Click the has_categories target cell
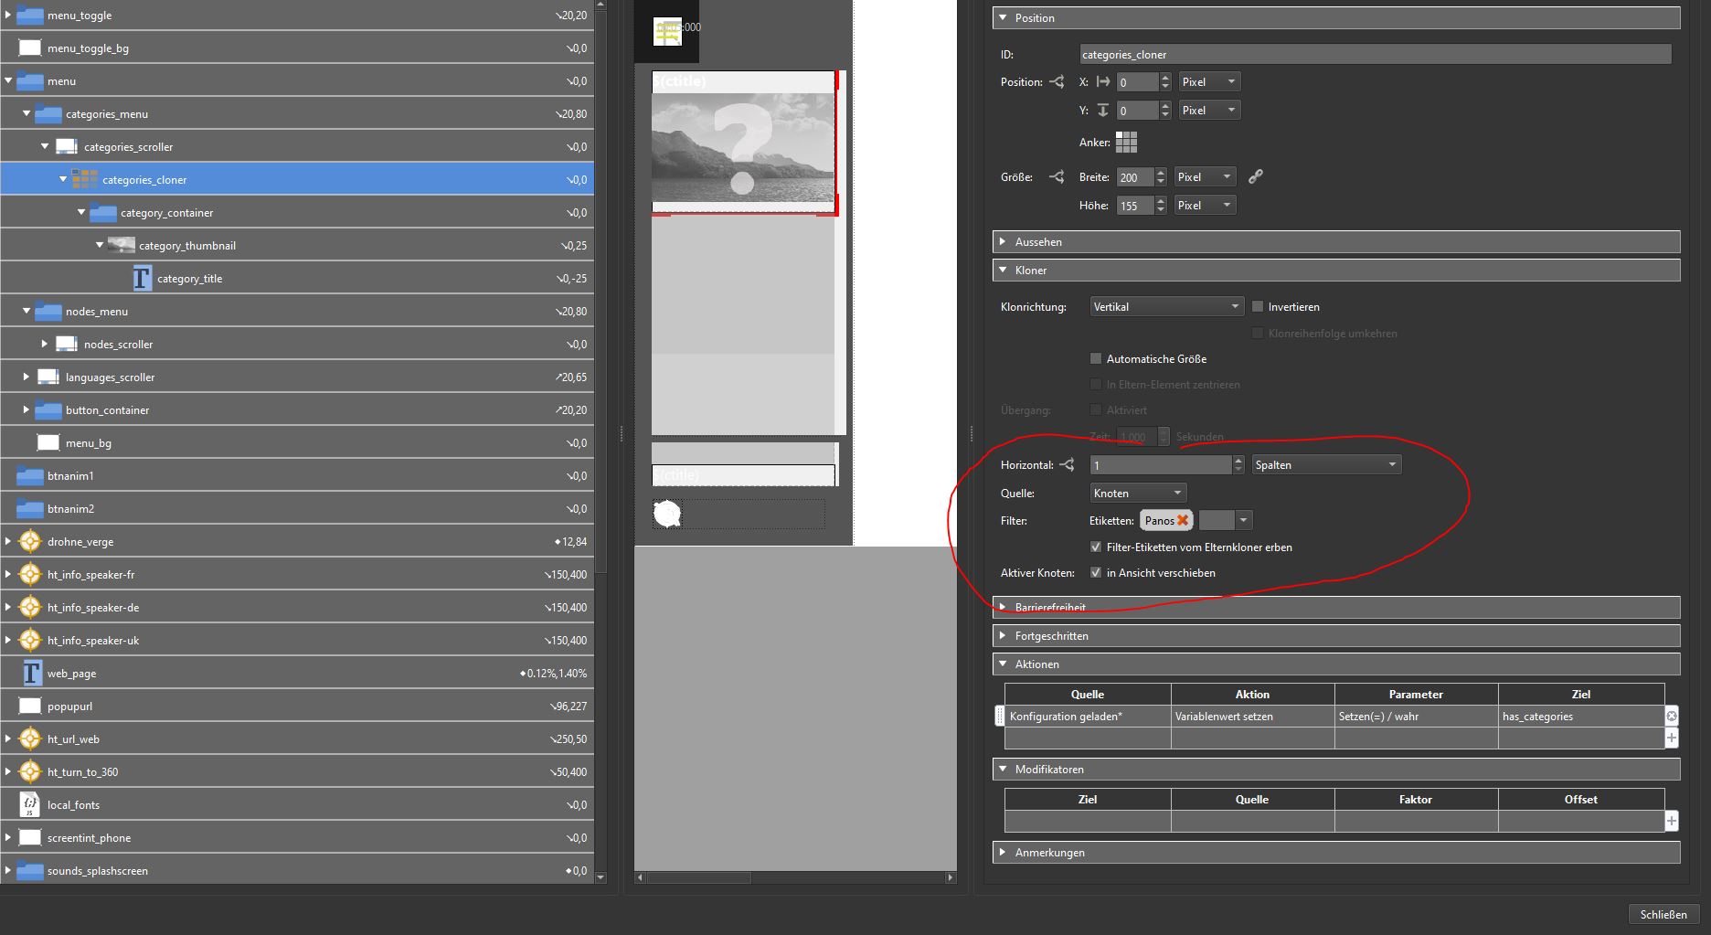The image size is (1711, 935). coord(1580,716)
